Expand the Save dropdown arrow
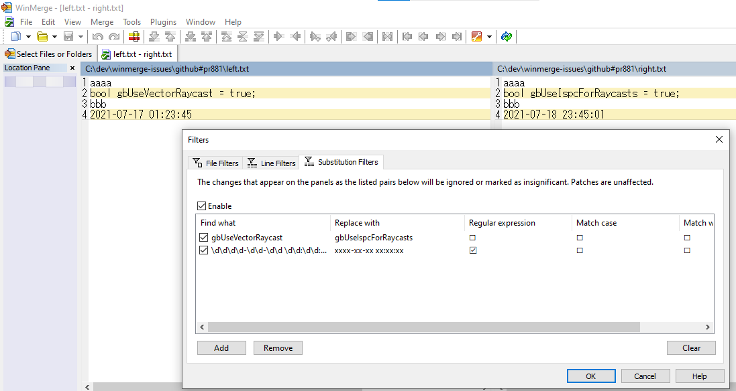 click(x=81, y=37)
